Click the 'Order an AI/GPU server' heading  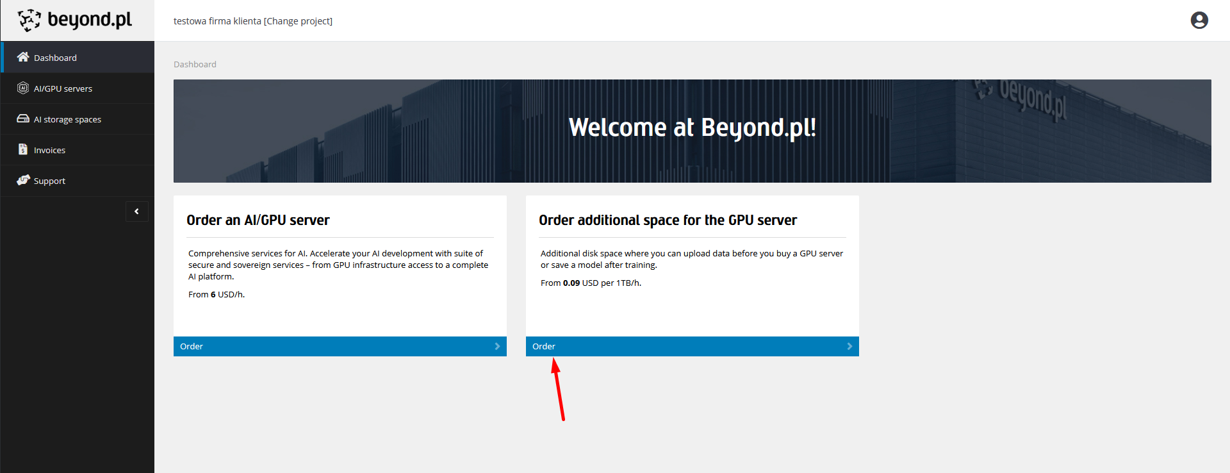tap(258, 220)
